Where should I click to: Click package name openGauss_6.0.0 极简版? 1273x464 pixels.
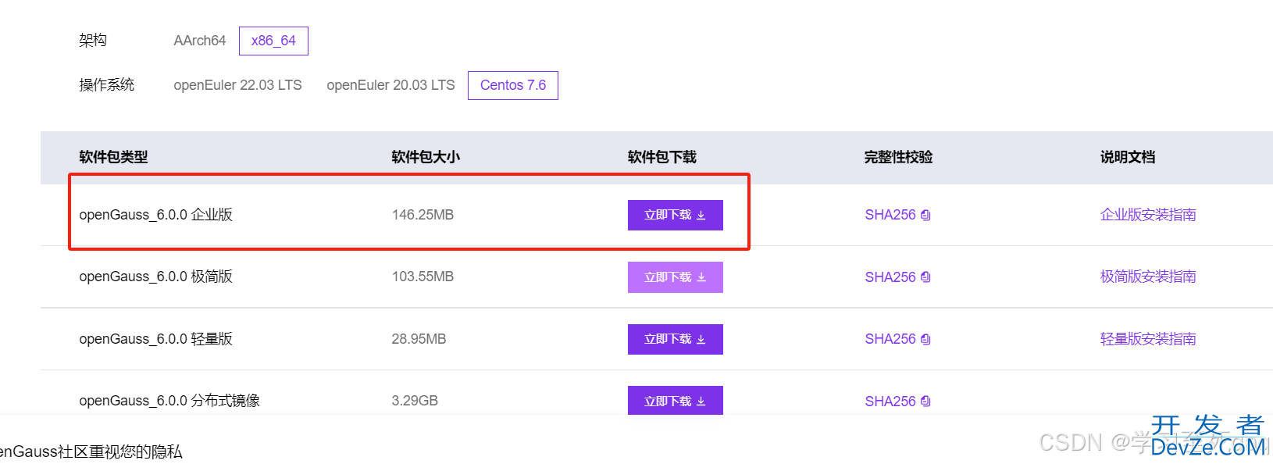click(x=155, y=277)
